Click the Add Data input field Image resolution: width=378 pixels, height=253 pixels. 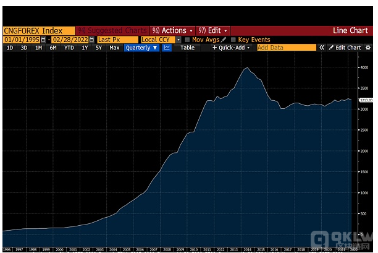tap(285, 48)
